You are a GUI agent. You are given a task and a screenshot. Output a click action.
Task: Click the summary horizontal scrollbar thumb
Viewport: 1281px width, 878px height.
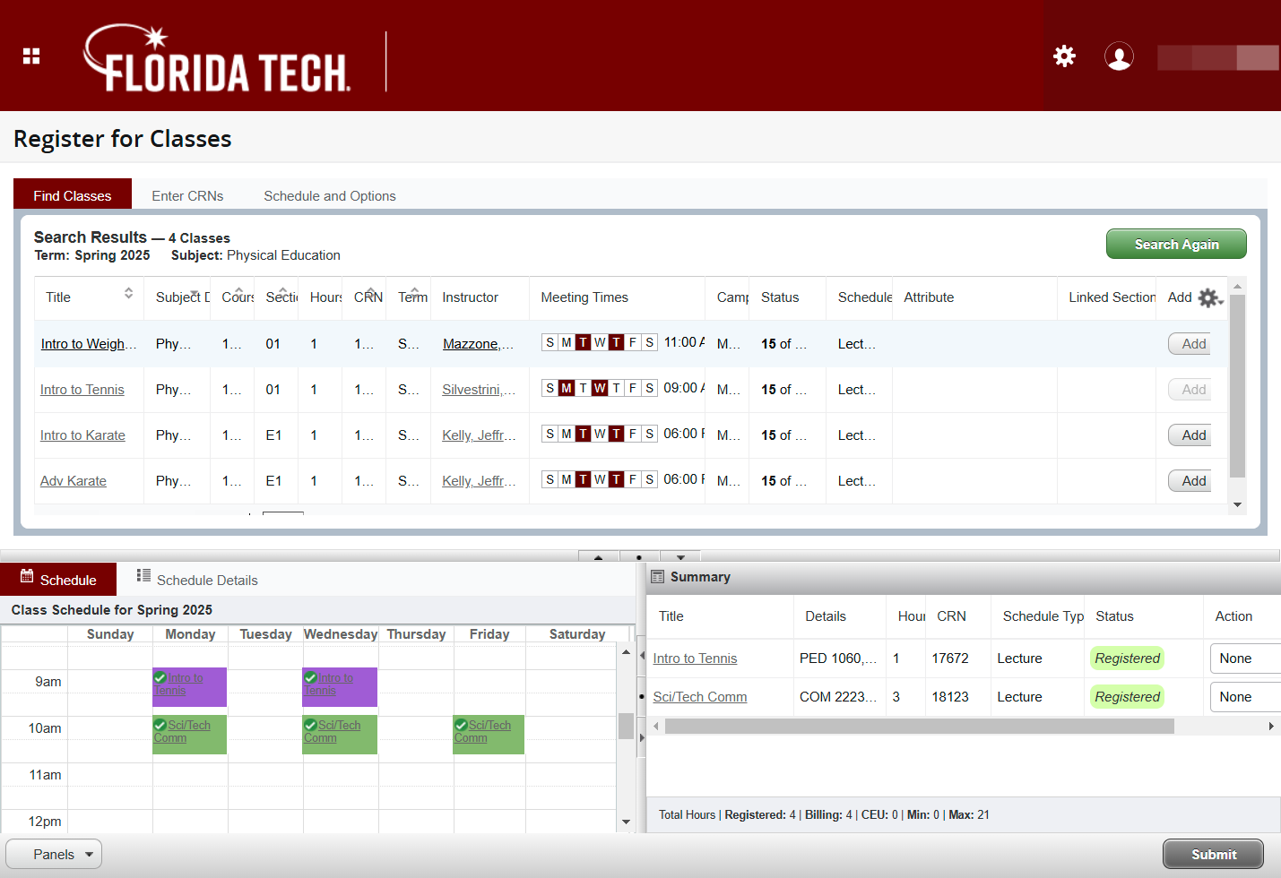click(x=919, y=726)
